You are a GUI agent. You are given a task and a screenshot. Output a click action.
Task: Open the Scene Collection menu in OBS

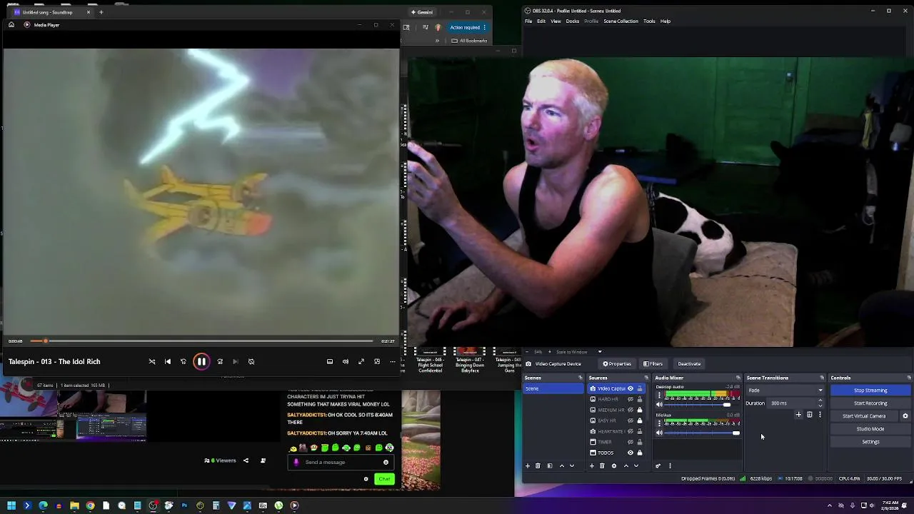pyautogui.click(x=621, y=21)
